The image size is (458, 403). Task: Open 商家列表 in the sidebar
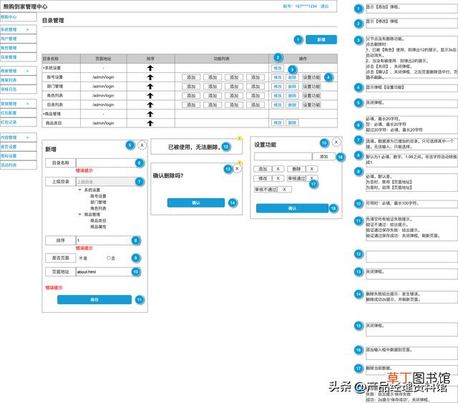[18, 80]
